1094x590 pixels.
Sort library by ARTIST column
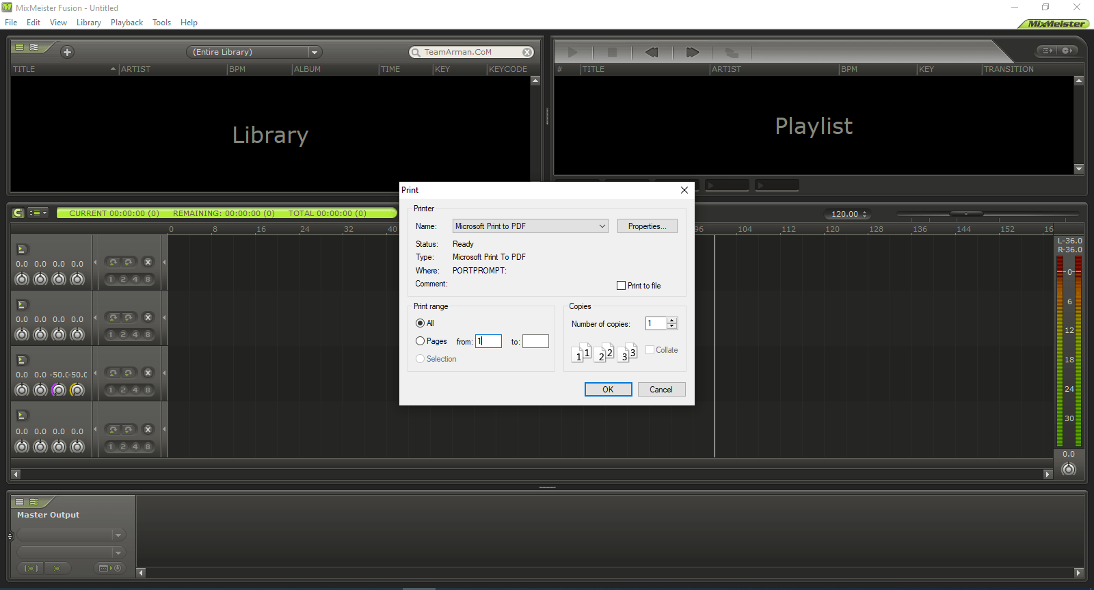172,69
